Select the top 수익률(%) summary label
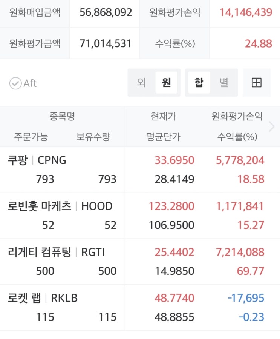The image size is (280, 339). pos(175,43)
